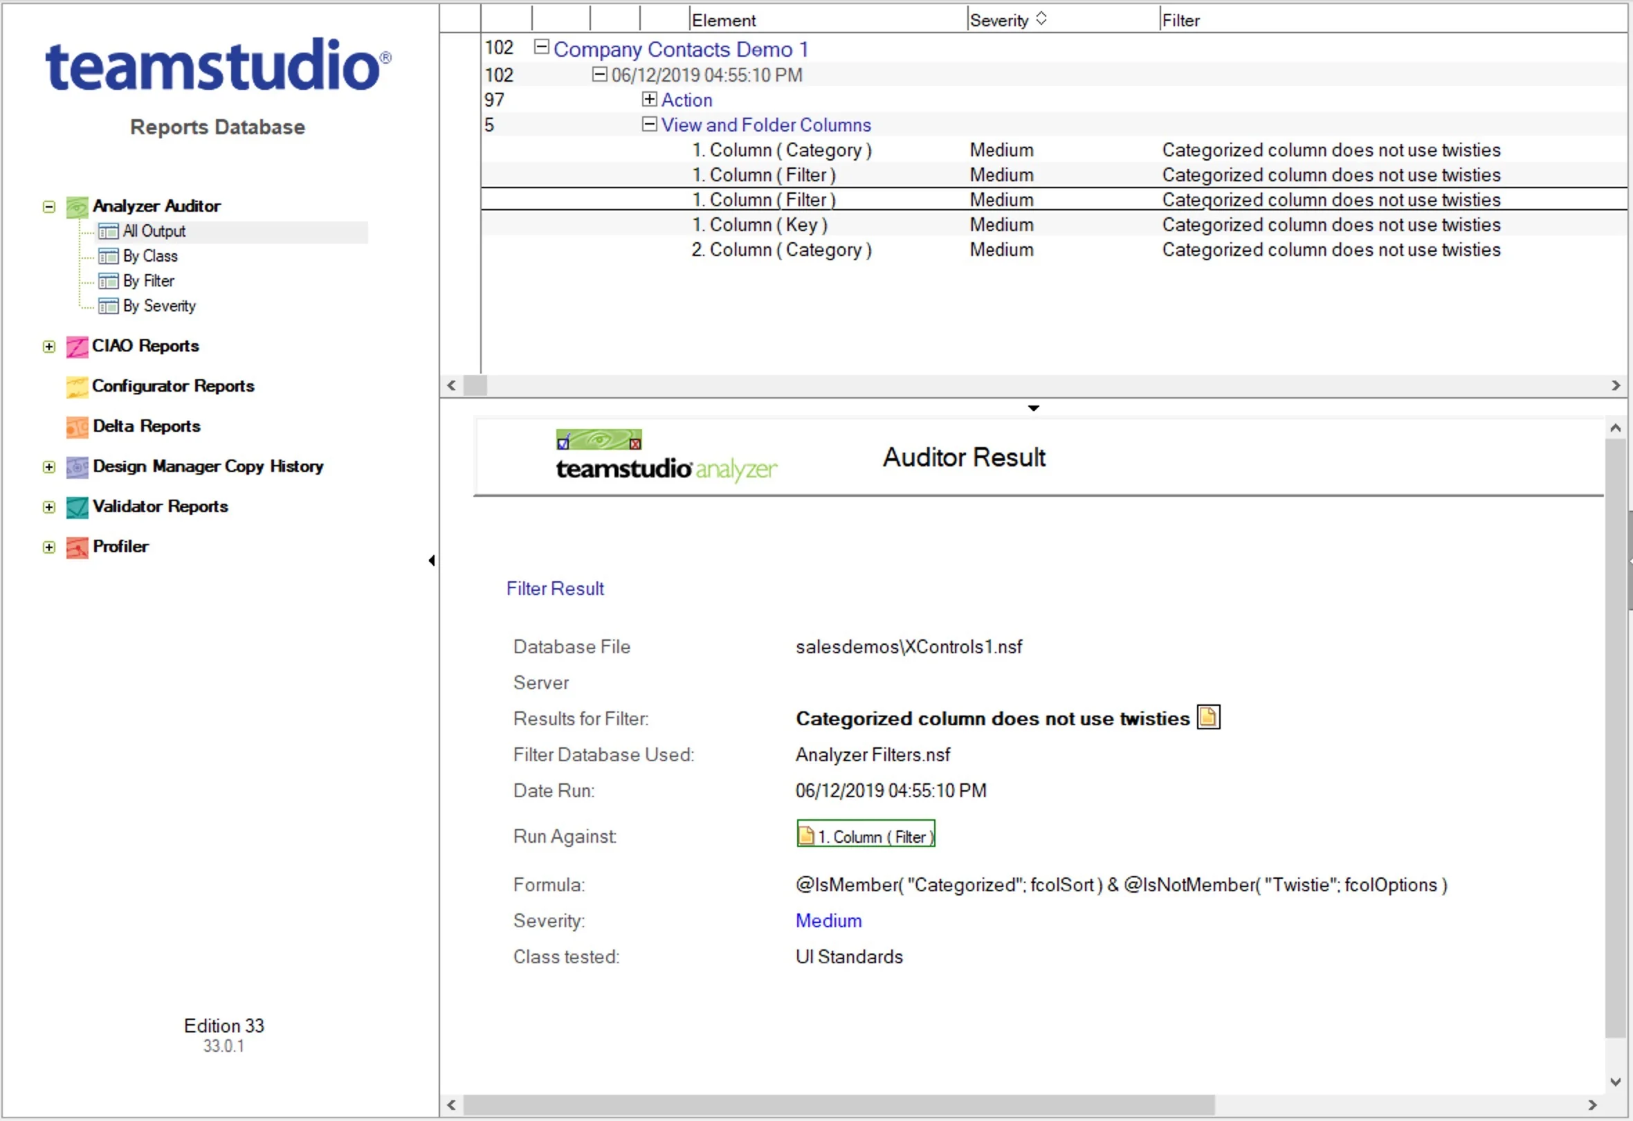Click the preview pane horizontal scrollbar thumb
This screenshot has width=1633, height=1121.
(x=838, y=1105)
